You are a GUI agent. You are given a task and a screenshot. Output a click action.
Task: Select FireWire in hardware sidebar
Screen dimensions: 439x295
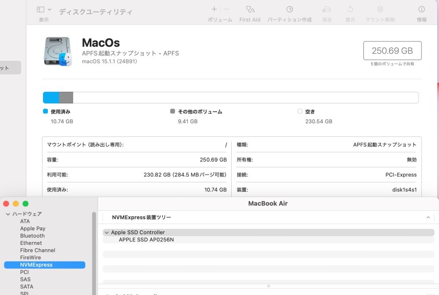pyautogui.click(x=30, y=258)
